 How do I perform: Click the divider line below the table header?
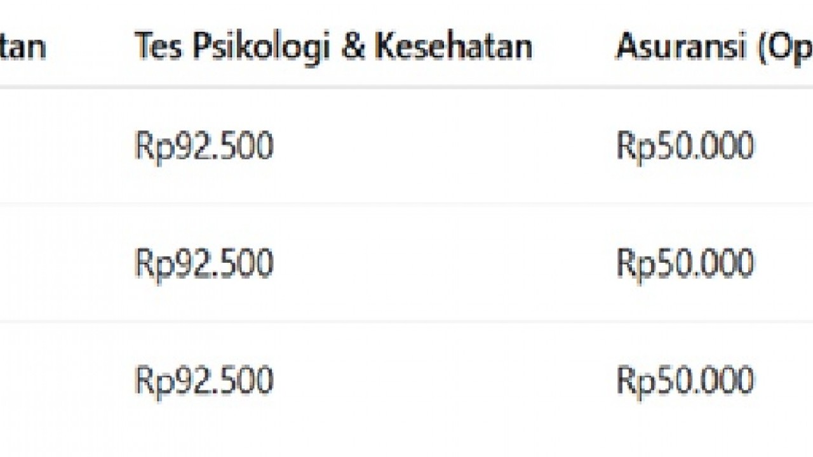tap(406, 87)
